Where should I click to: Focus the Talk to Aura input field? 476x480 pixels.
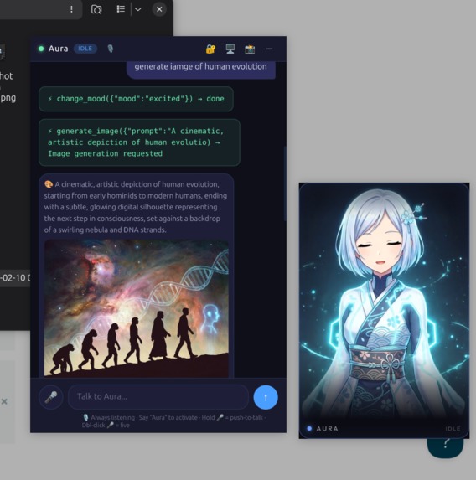pyautogui.click(x=158, y=397)
